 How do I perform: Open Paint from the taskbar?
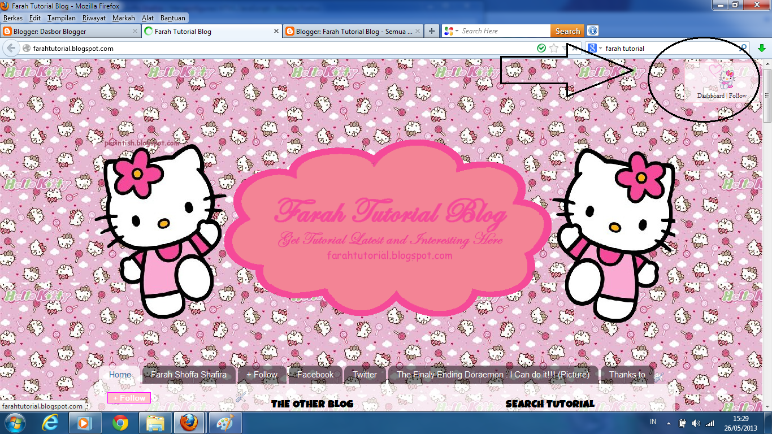point(225,423)
